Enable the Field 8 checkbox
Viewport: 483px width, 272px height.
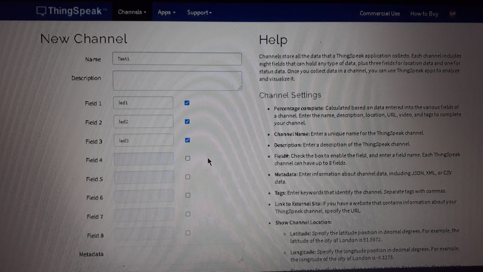click(x=188, y=233)
